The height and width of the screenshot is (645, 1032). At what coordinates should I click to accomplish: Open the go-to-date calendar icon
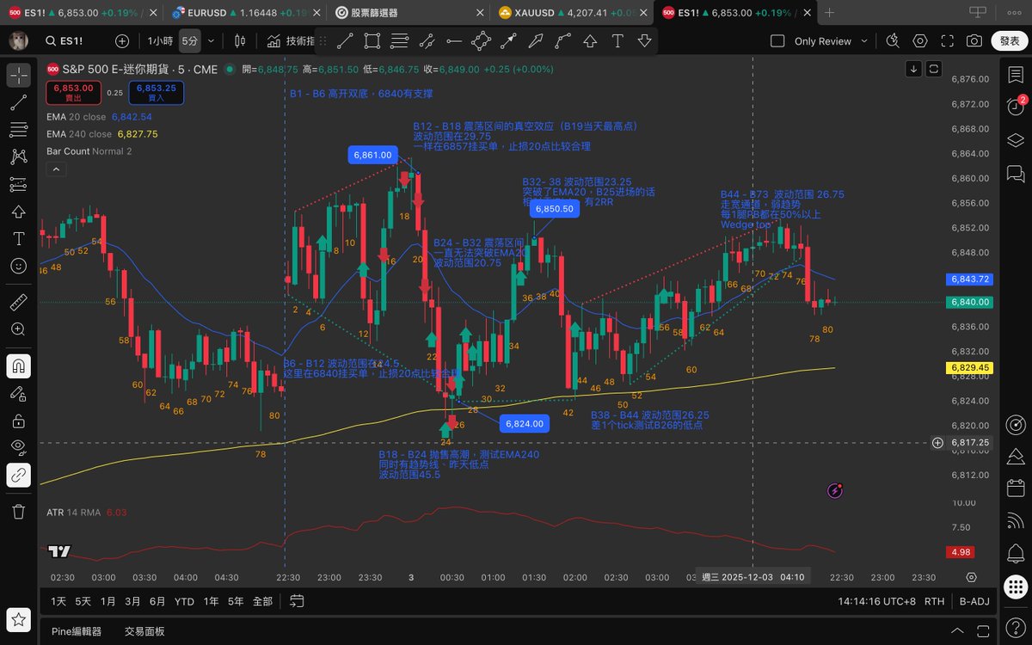297,601
